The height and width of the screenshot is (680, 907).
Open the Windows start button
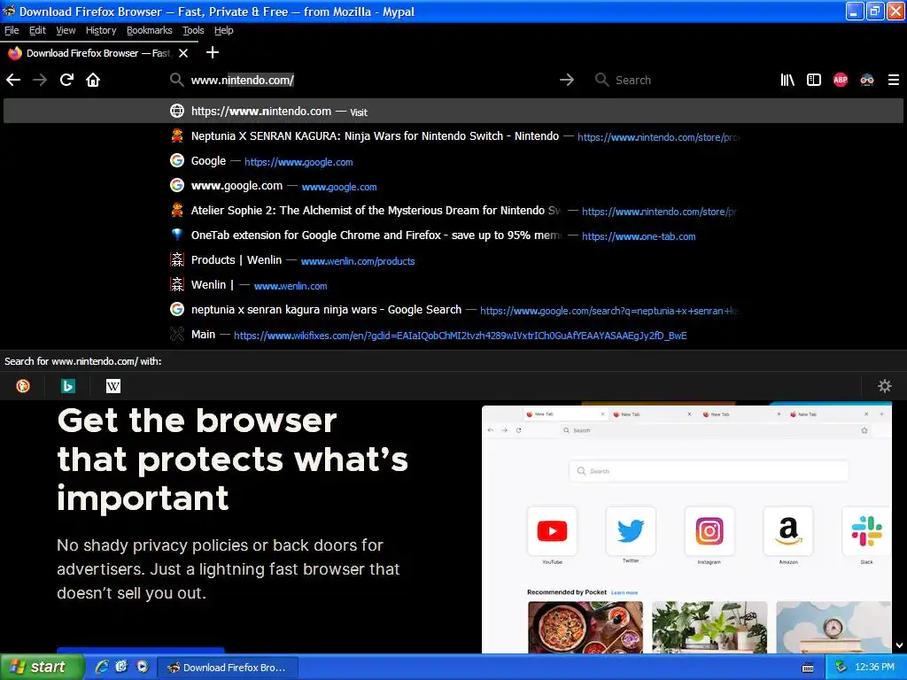[x=42, y=667]
